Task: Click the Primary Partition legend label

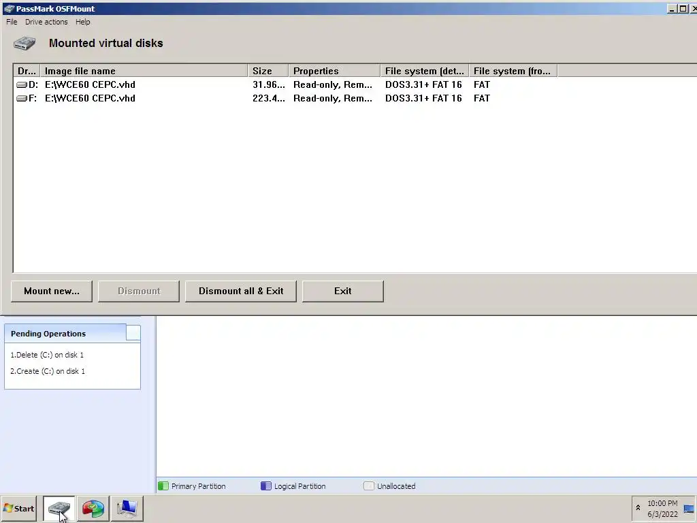Action: click(x=198, y=486)
